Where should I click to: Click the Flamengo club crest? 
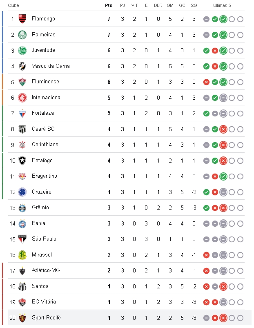tap(22, 19)
